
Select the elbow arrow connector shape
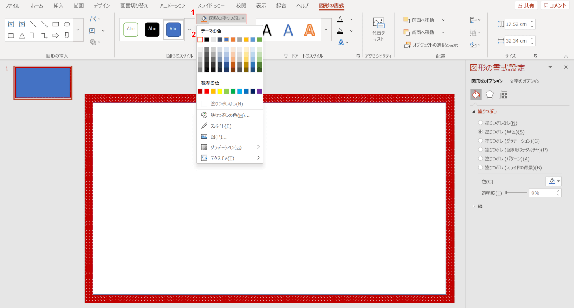click(x=45, y=36)
